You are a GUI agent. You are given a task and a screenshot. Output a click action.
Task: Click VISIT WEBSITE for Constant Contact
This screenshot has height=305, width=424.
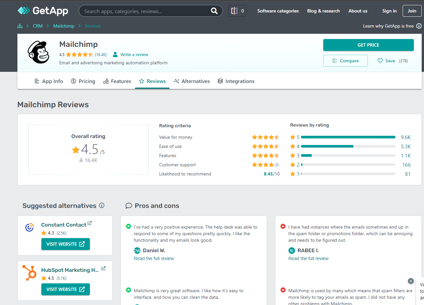point(65,244)
